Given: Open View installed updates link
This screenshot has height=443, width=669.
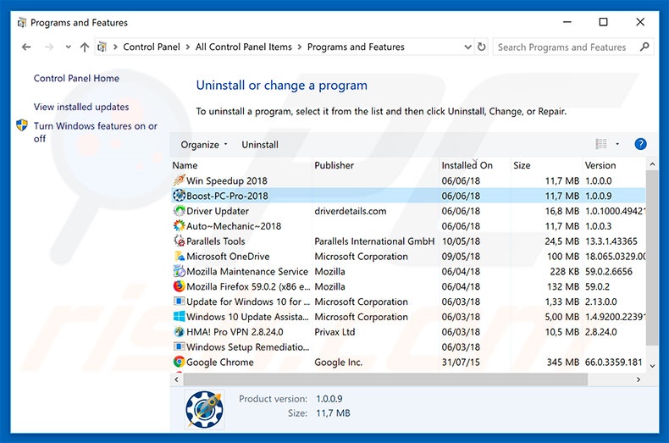Looking at the screenshot, I should 81,107.
